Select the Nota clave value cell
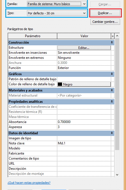 click(84, 143)
